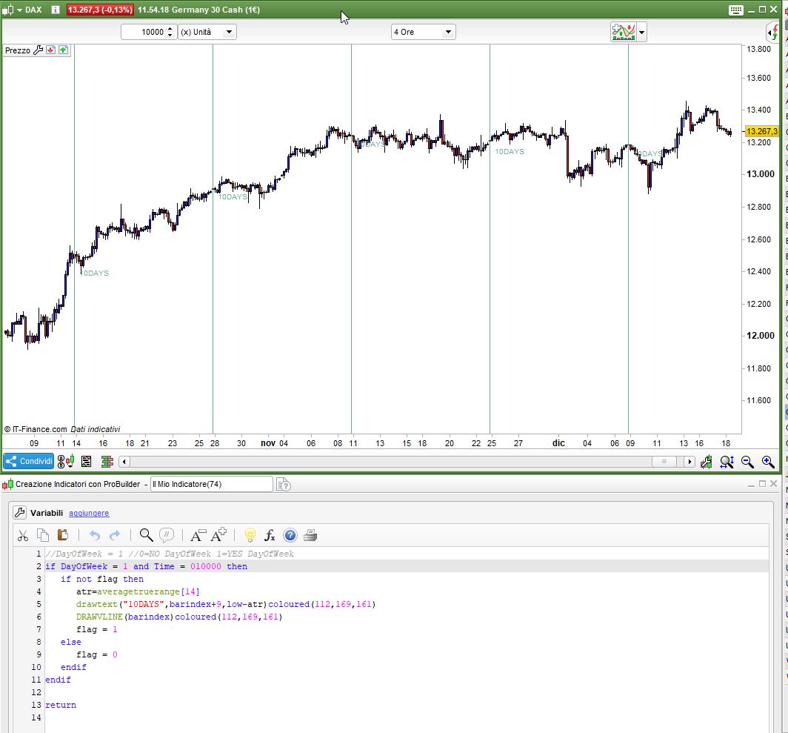Click the flag = 1 code line
Image resolution: width=788 pixels, height=733 pixels.
97,629
